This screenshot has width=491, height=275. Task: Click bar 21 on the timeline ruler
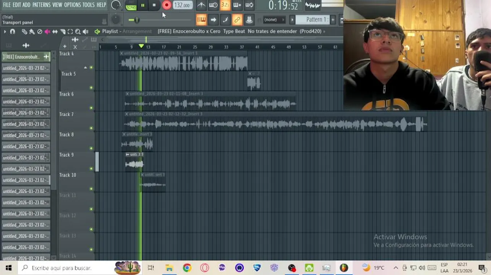pyautogui.click(x=179, y=47)
